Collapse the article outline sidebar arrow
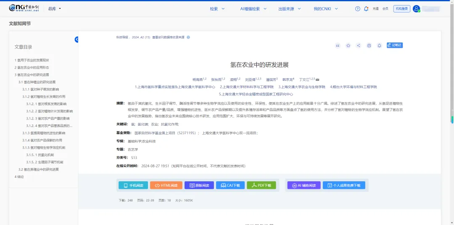Screen dimensions: 454x225 (77, 40)
